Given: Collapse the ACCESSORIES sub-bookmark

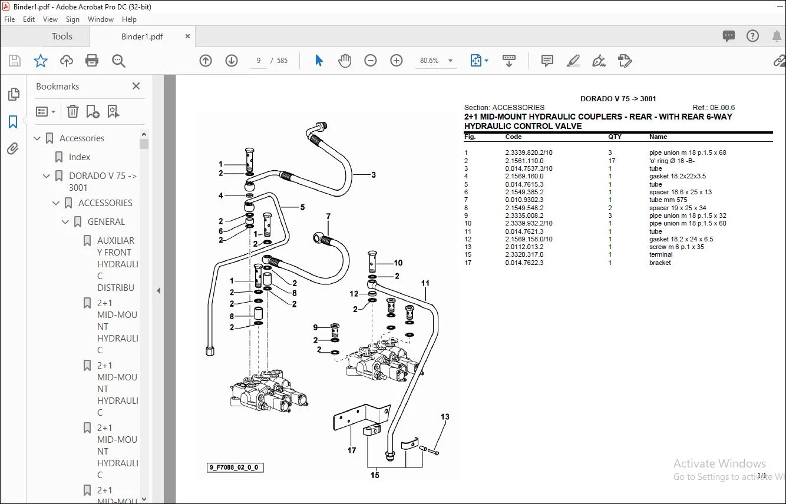Looking at the screenshot, I should click(57, 203).
